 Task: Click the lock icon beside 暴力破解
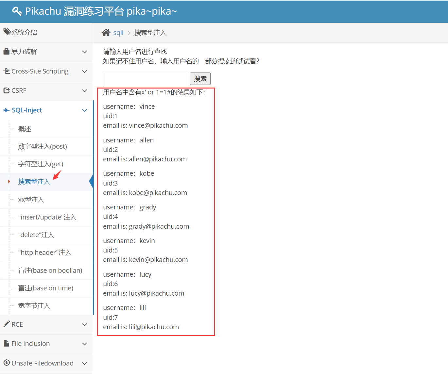6,51
